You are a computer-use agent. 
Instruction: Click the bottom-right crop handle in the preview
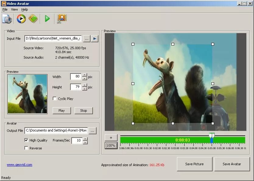tap(213, 123)
